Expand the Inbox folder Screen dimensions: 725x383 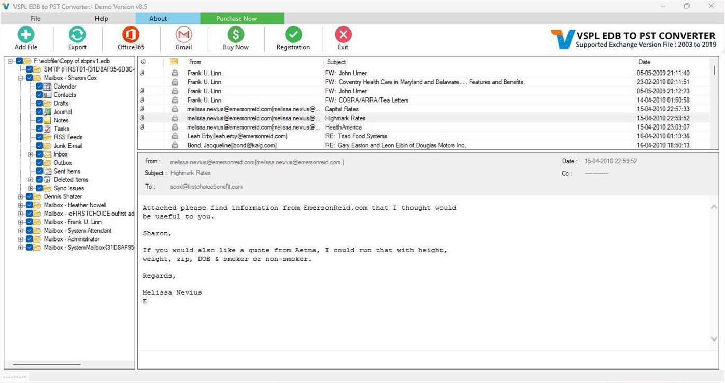click(x=30, y=154)
